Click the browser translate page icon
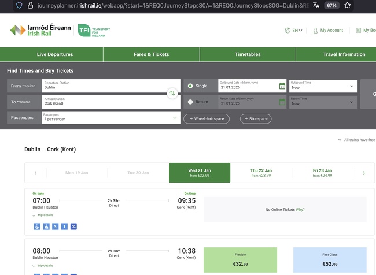 pos(316,5)
